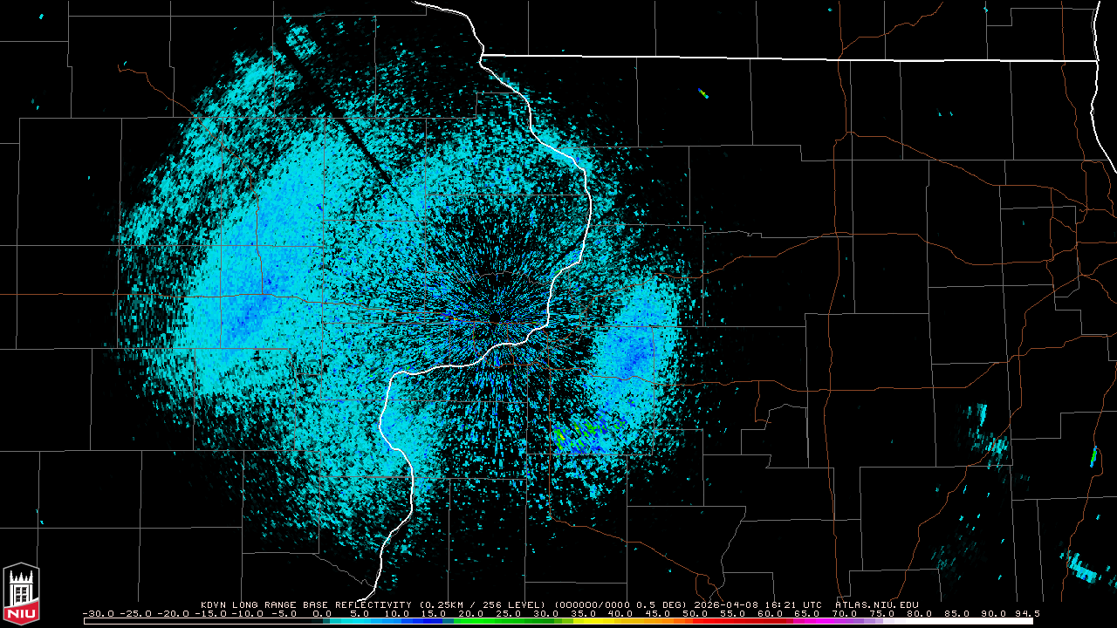Viewport: 1117px width, 628px height.
Task: Click the dark beam blockage wedge northwest
Action: tap(340, 118)
